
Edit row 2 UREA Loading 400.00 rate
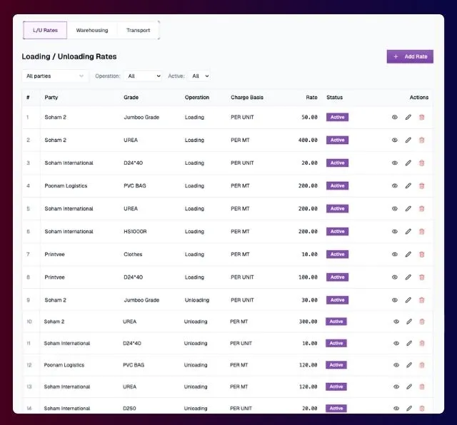pos(408,140)
